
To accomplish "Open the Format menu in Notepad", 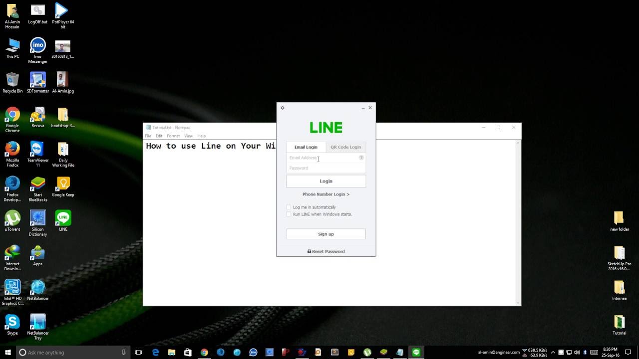I will [173, 136].
